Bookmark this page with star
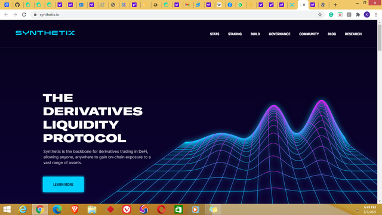Image resolution: width=382 pixels, height=215 pixels. [x=320, y=14]
